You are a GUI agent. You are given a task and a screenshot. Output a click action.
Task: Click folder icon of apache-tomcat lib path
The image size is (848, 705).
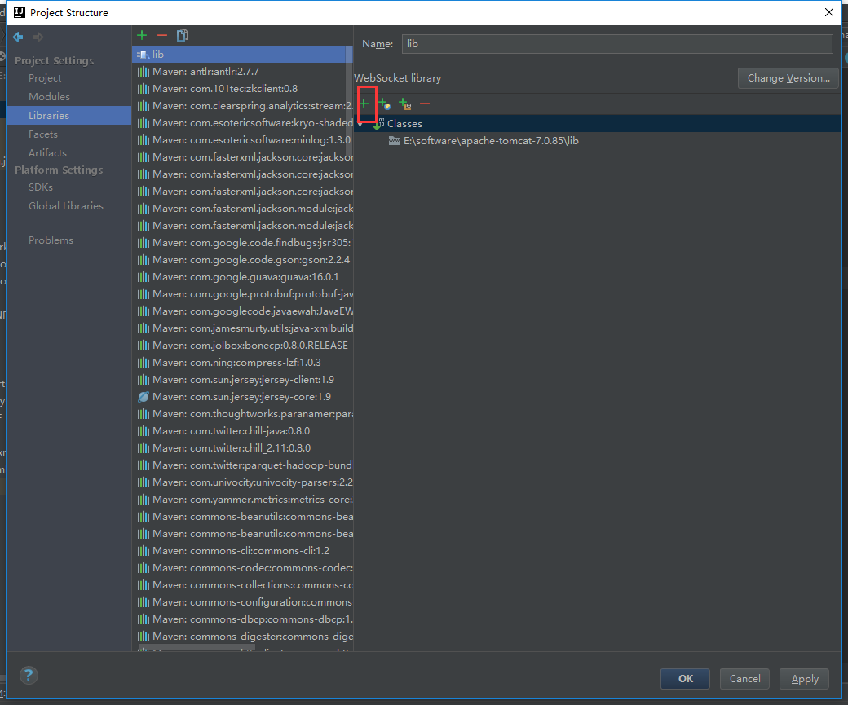(395, 141)
